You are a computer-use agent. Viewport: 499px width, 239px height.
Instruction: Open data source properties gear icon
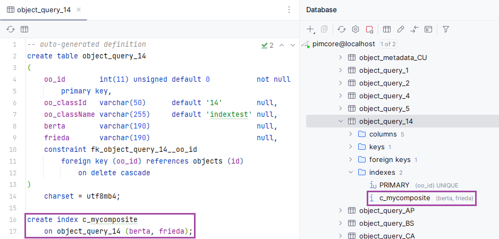coord(356,29)
